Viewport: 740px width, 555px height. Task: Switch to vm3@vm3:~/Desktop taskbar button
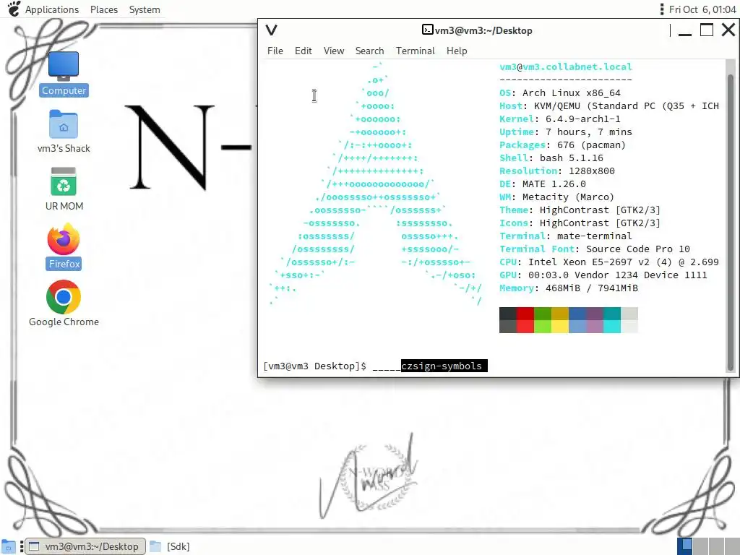(85, 546)
